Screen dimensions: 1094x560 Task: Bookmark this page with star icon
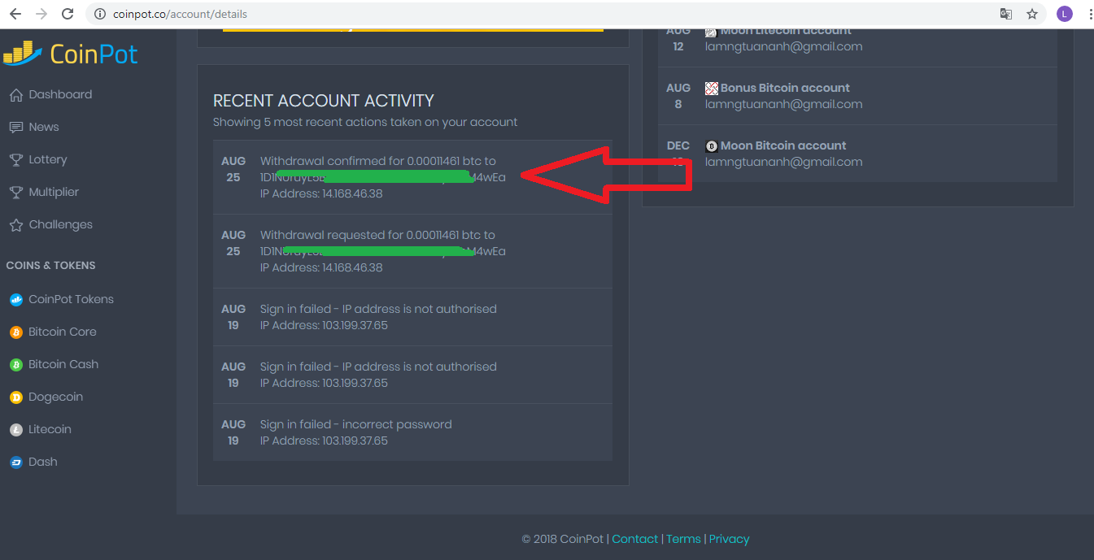pos(1032,14)
